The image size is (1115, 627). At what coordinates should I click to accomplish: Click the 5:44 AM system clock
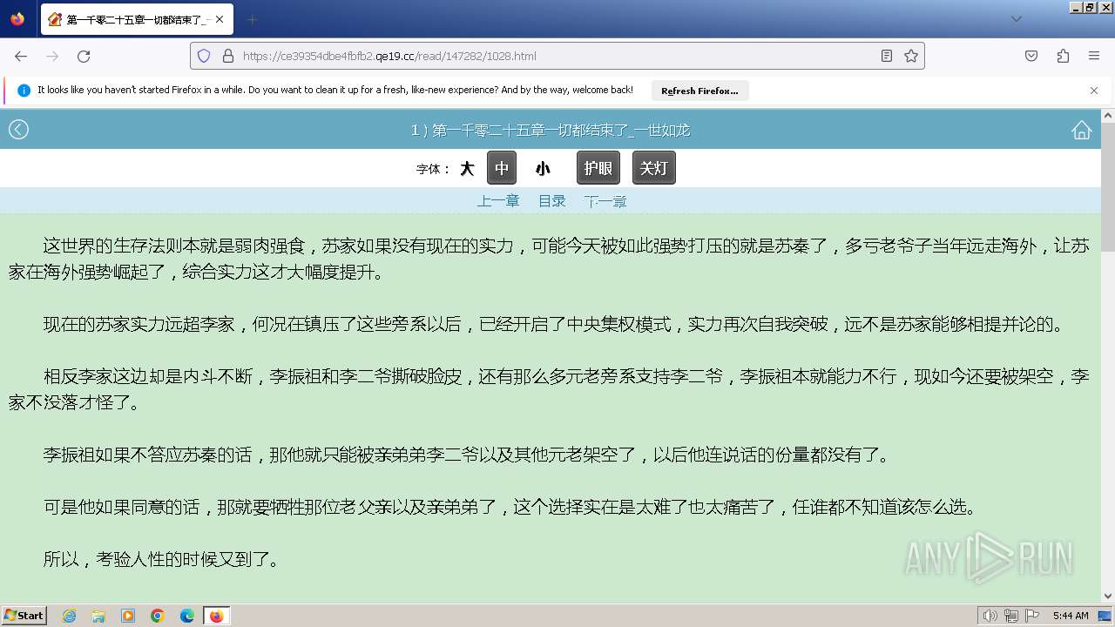(1071, 616)
